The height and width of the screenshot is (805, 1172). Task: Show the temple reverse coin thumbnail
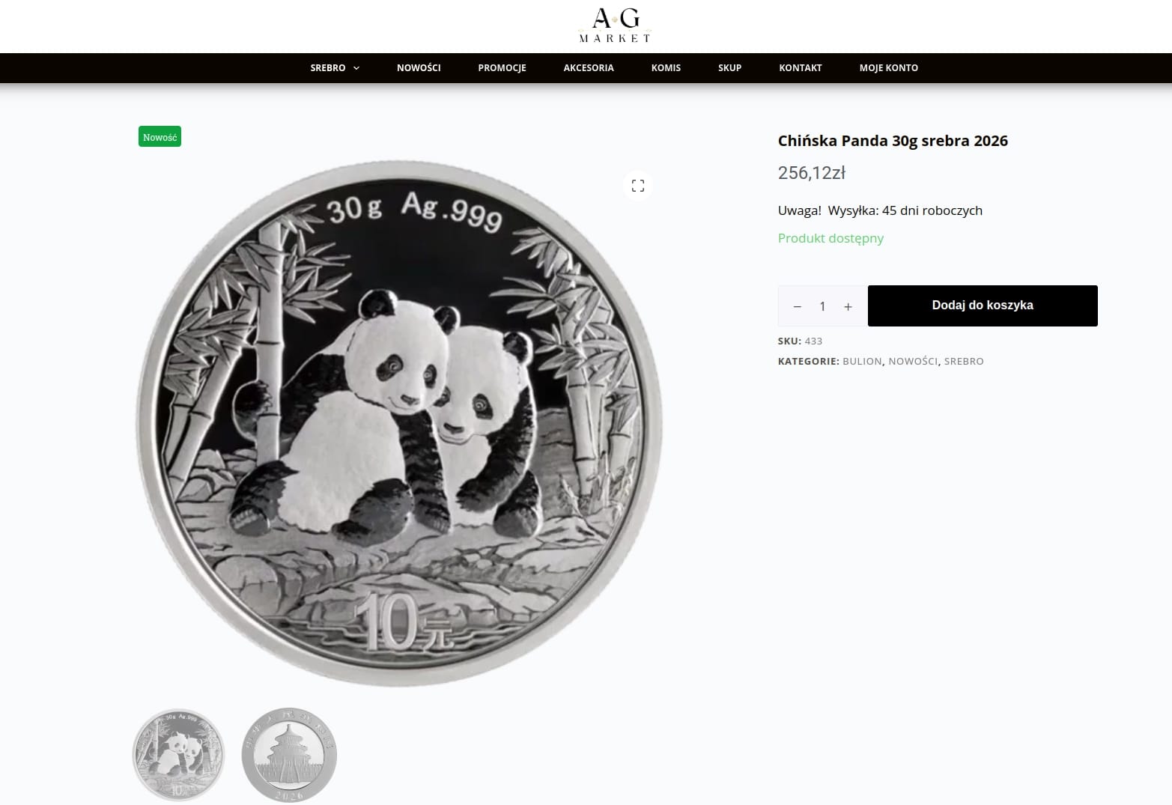tap(289, 754)
